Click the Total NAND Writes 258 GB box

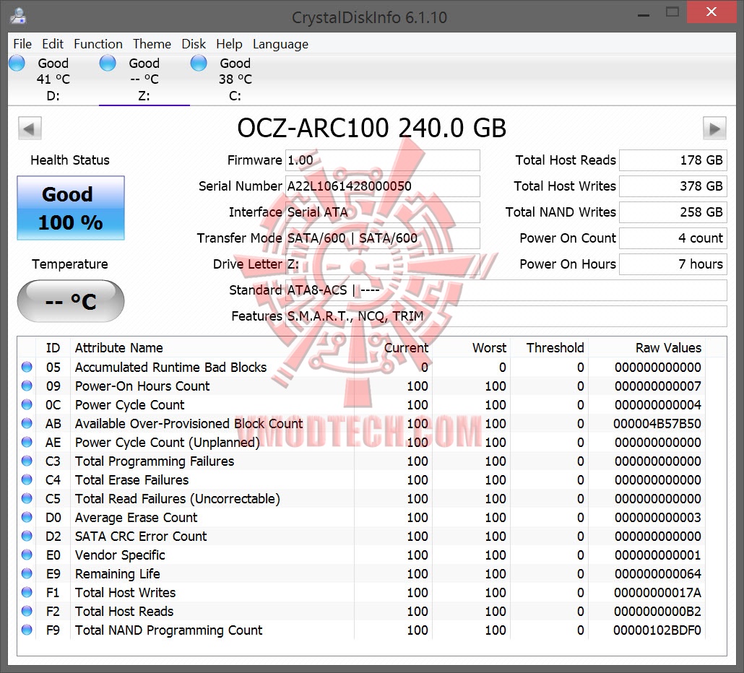point(672,212)
